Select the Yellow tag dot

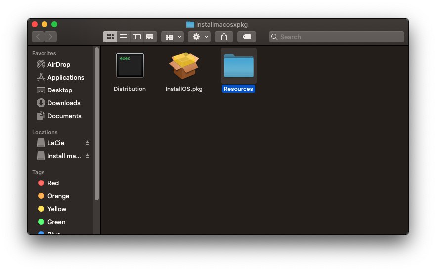[41, 209]
